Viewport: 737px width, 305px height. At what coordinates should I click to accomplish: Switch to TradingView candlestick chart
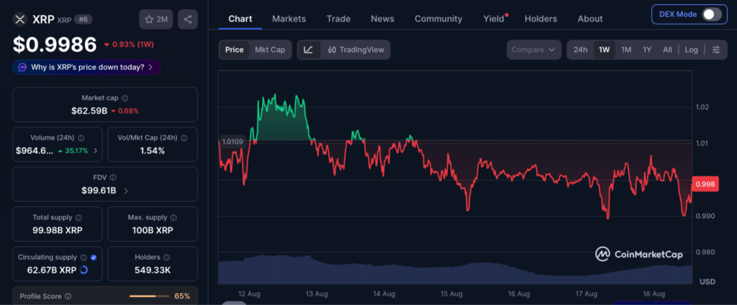356,50
